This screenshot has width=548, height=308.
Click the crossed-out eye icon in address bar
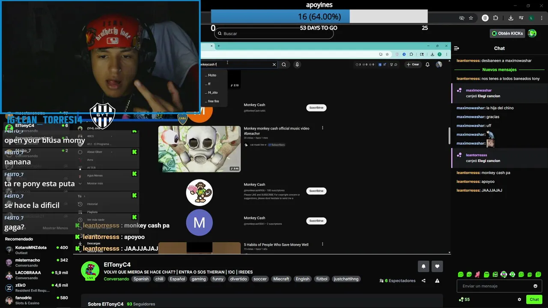462,18
